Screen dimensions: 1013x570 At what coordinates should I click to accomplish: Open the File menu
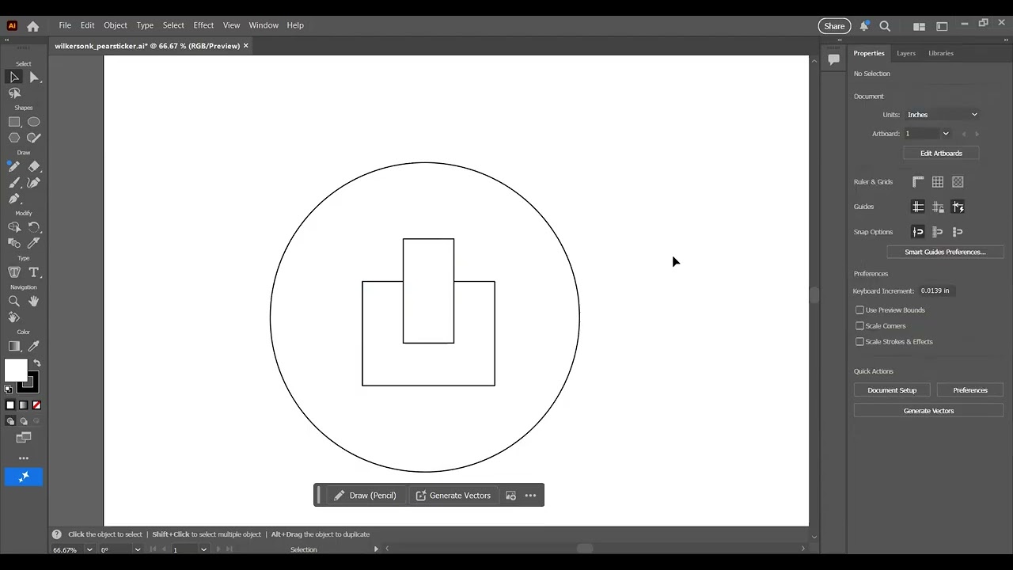(65, 25)
